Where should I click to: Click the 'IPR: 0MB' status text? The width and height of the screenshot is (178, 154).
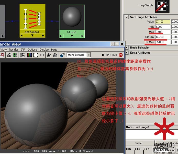tap(112, 55)
